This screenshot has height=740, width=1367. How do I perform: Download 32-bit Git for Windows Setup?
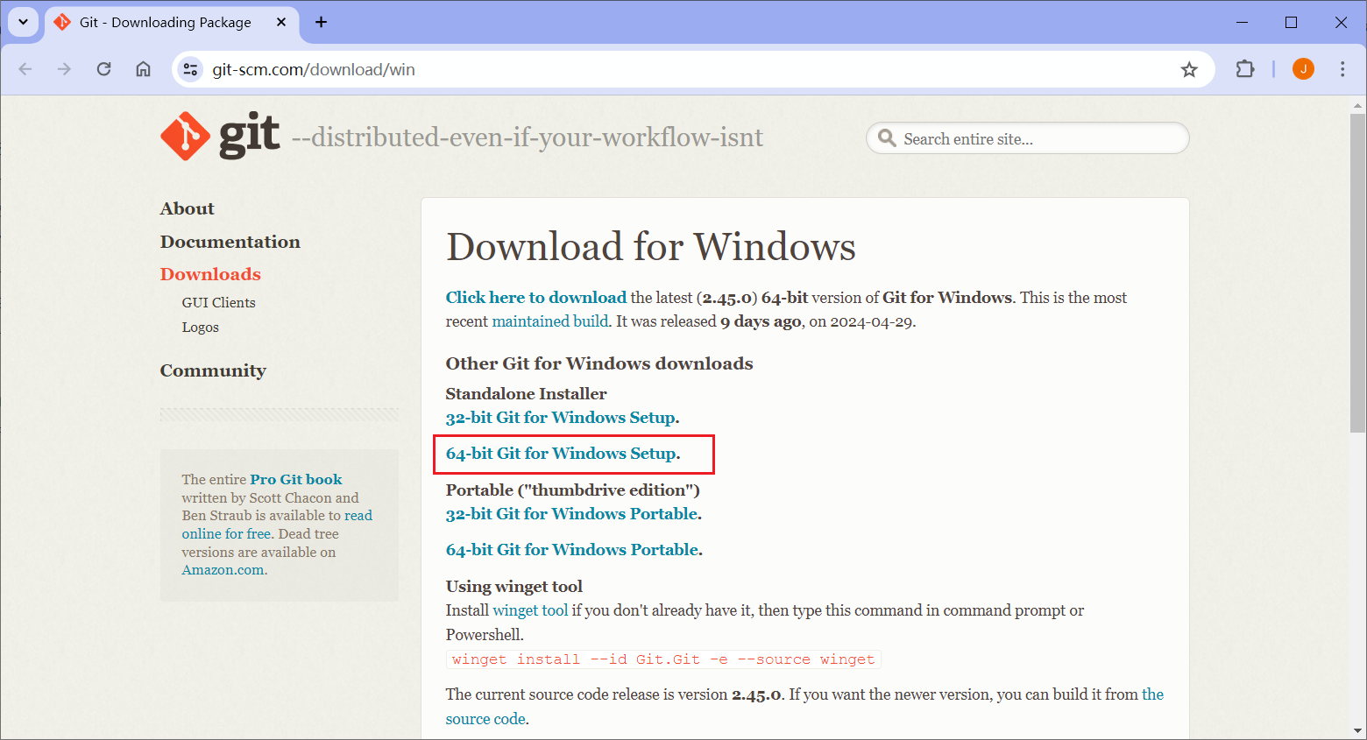561,418
